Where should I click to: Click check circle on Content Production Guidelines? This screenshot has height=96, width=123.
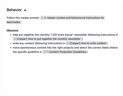[44, 52]
